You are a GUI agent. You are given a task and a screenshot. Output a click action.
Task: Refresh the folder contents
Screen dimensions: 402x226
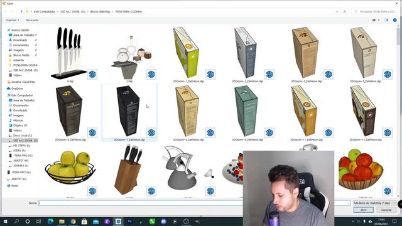coord(345,11)
